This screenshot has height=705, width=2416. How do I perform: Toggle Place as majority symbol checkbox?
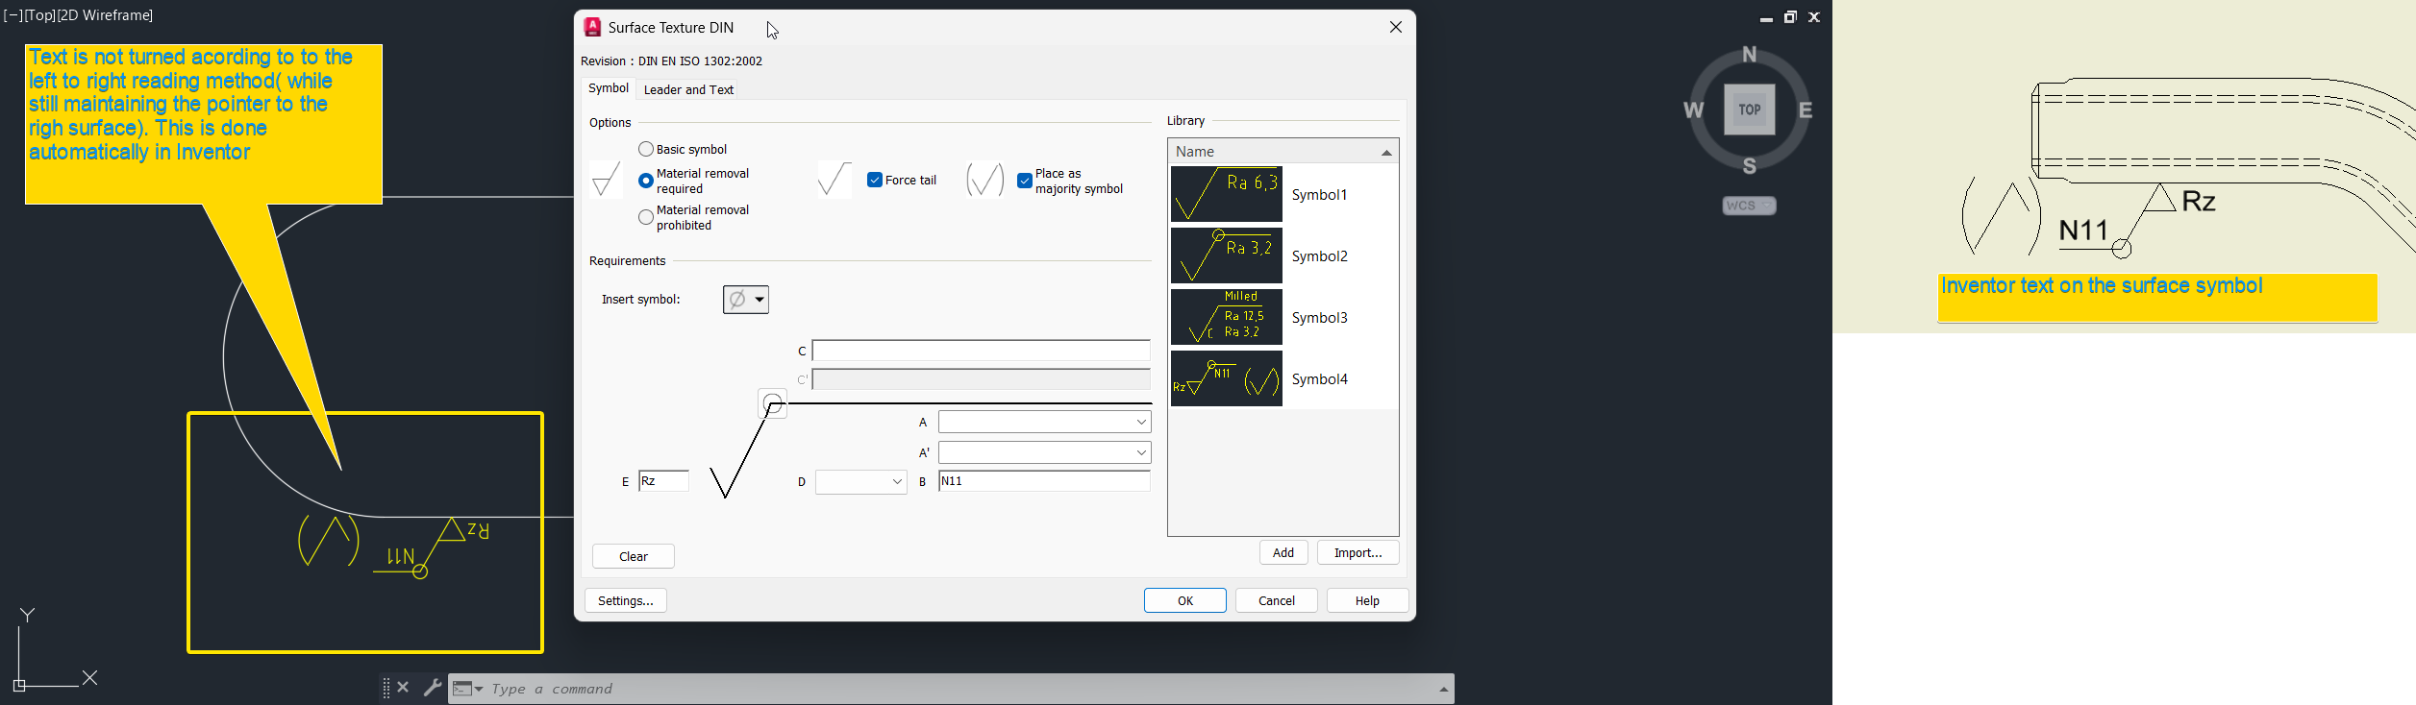point(1025,181)
